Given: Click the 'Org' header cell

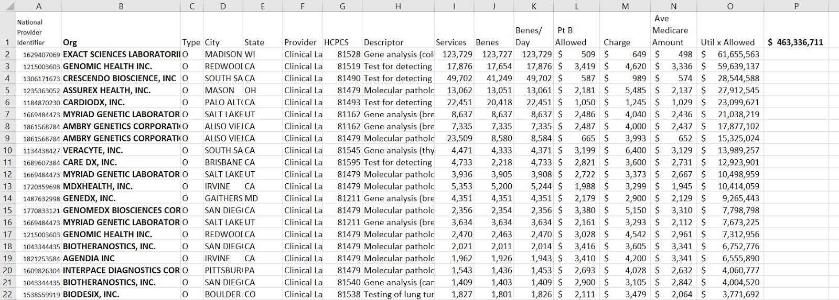Looking at the screenshot, I should click(121, 30).
